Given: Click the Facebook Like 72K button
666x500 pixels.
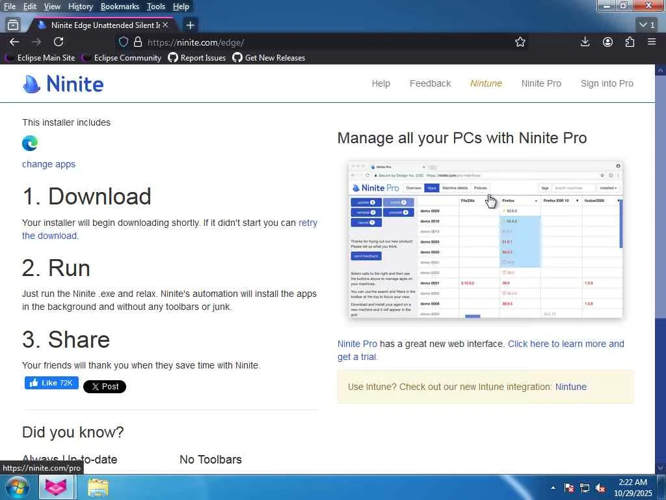Looking at the screenshot, I should pos(51,383).
